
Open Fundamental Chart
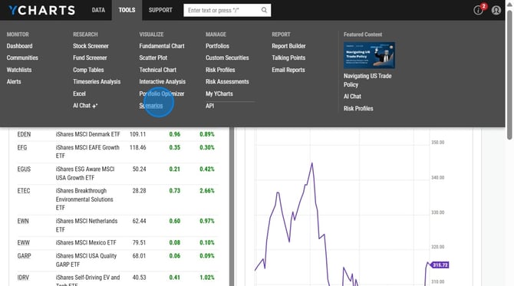162,46
